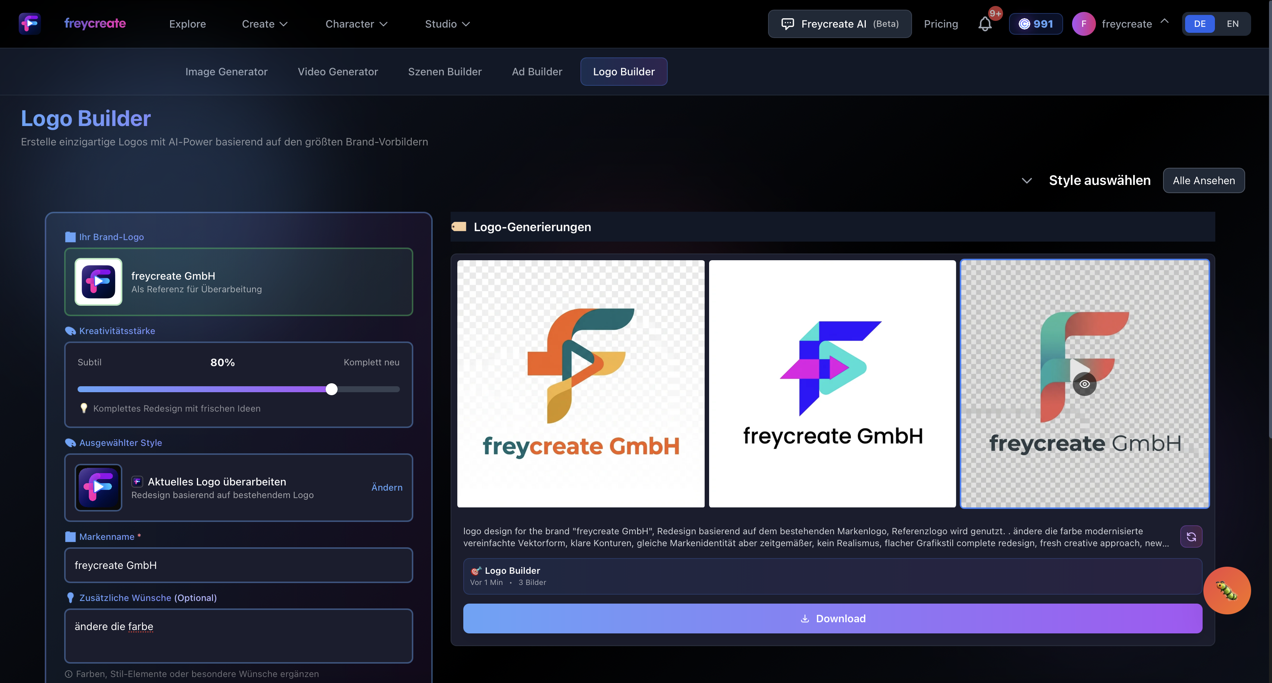Click the lightbulb hint icon under slider
Viewport: 1272px width, 683px height.
coord(84,408)
